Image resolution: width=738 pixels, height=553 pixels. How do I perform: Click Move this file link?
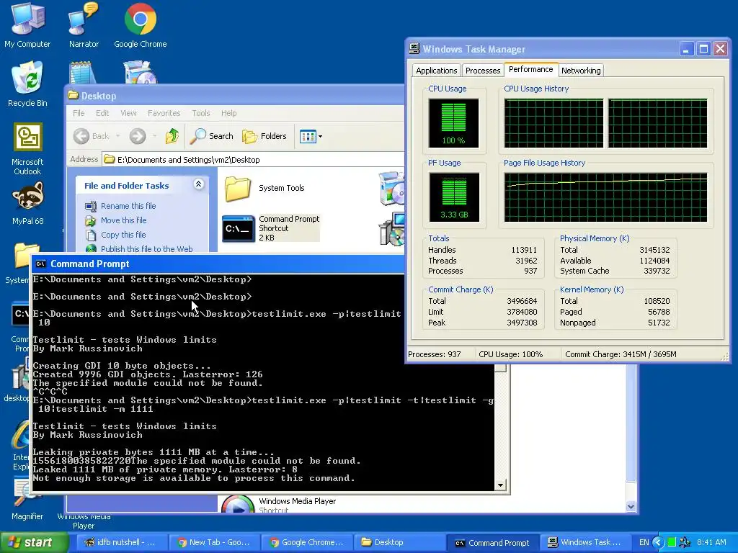click(123, 220)
